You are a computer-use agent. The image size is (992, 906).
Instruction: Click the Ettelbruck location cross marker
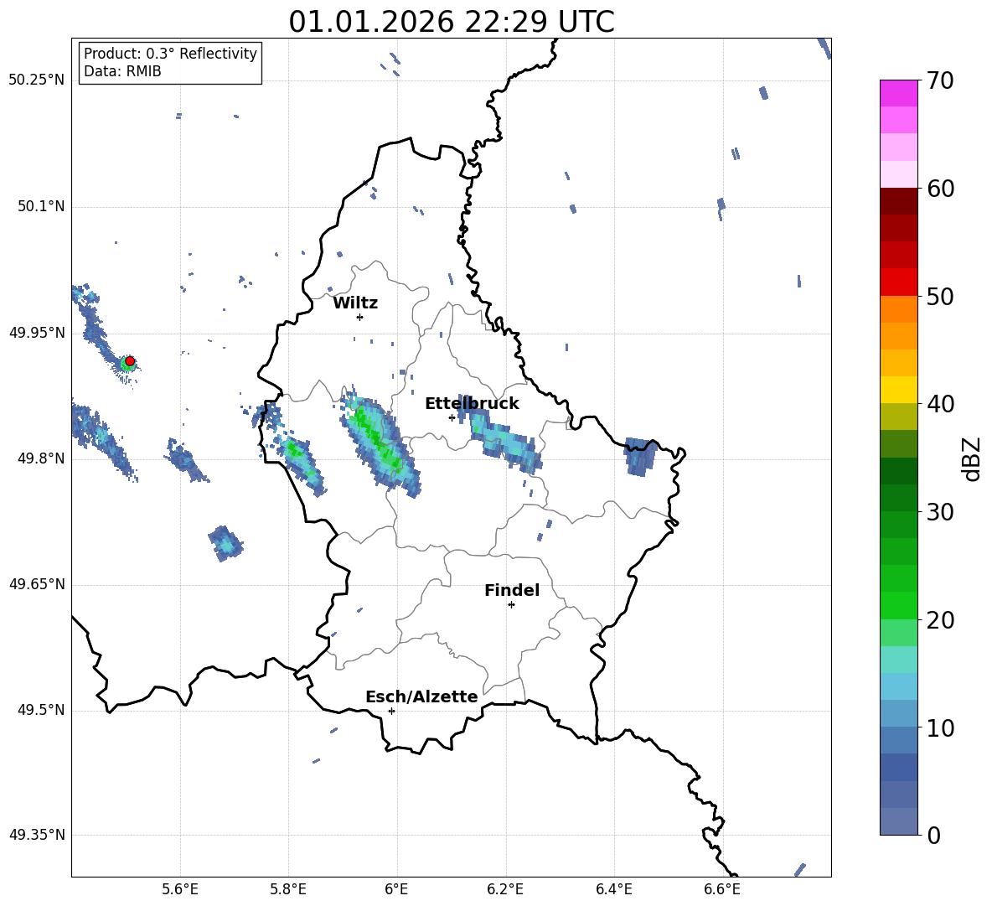(452, 417)
